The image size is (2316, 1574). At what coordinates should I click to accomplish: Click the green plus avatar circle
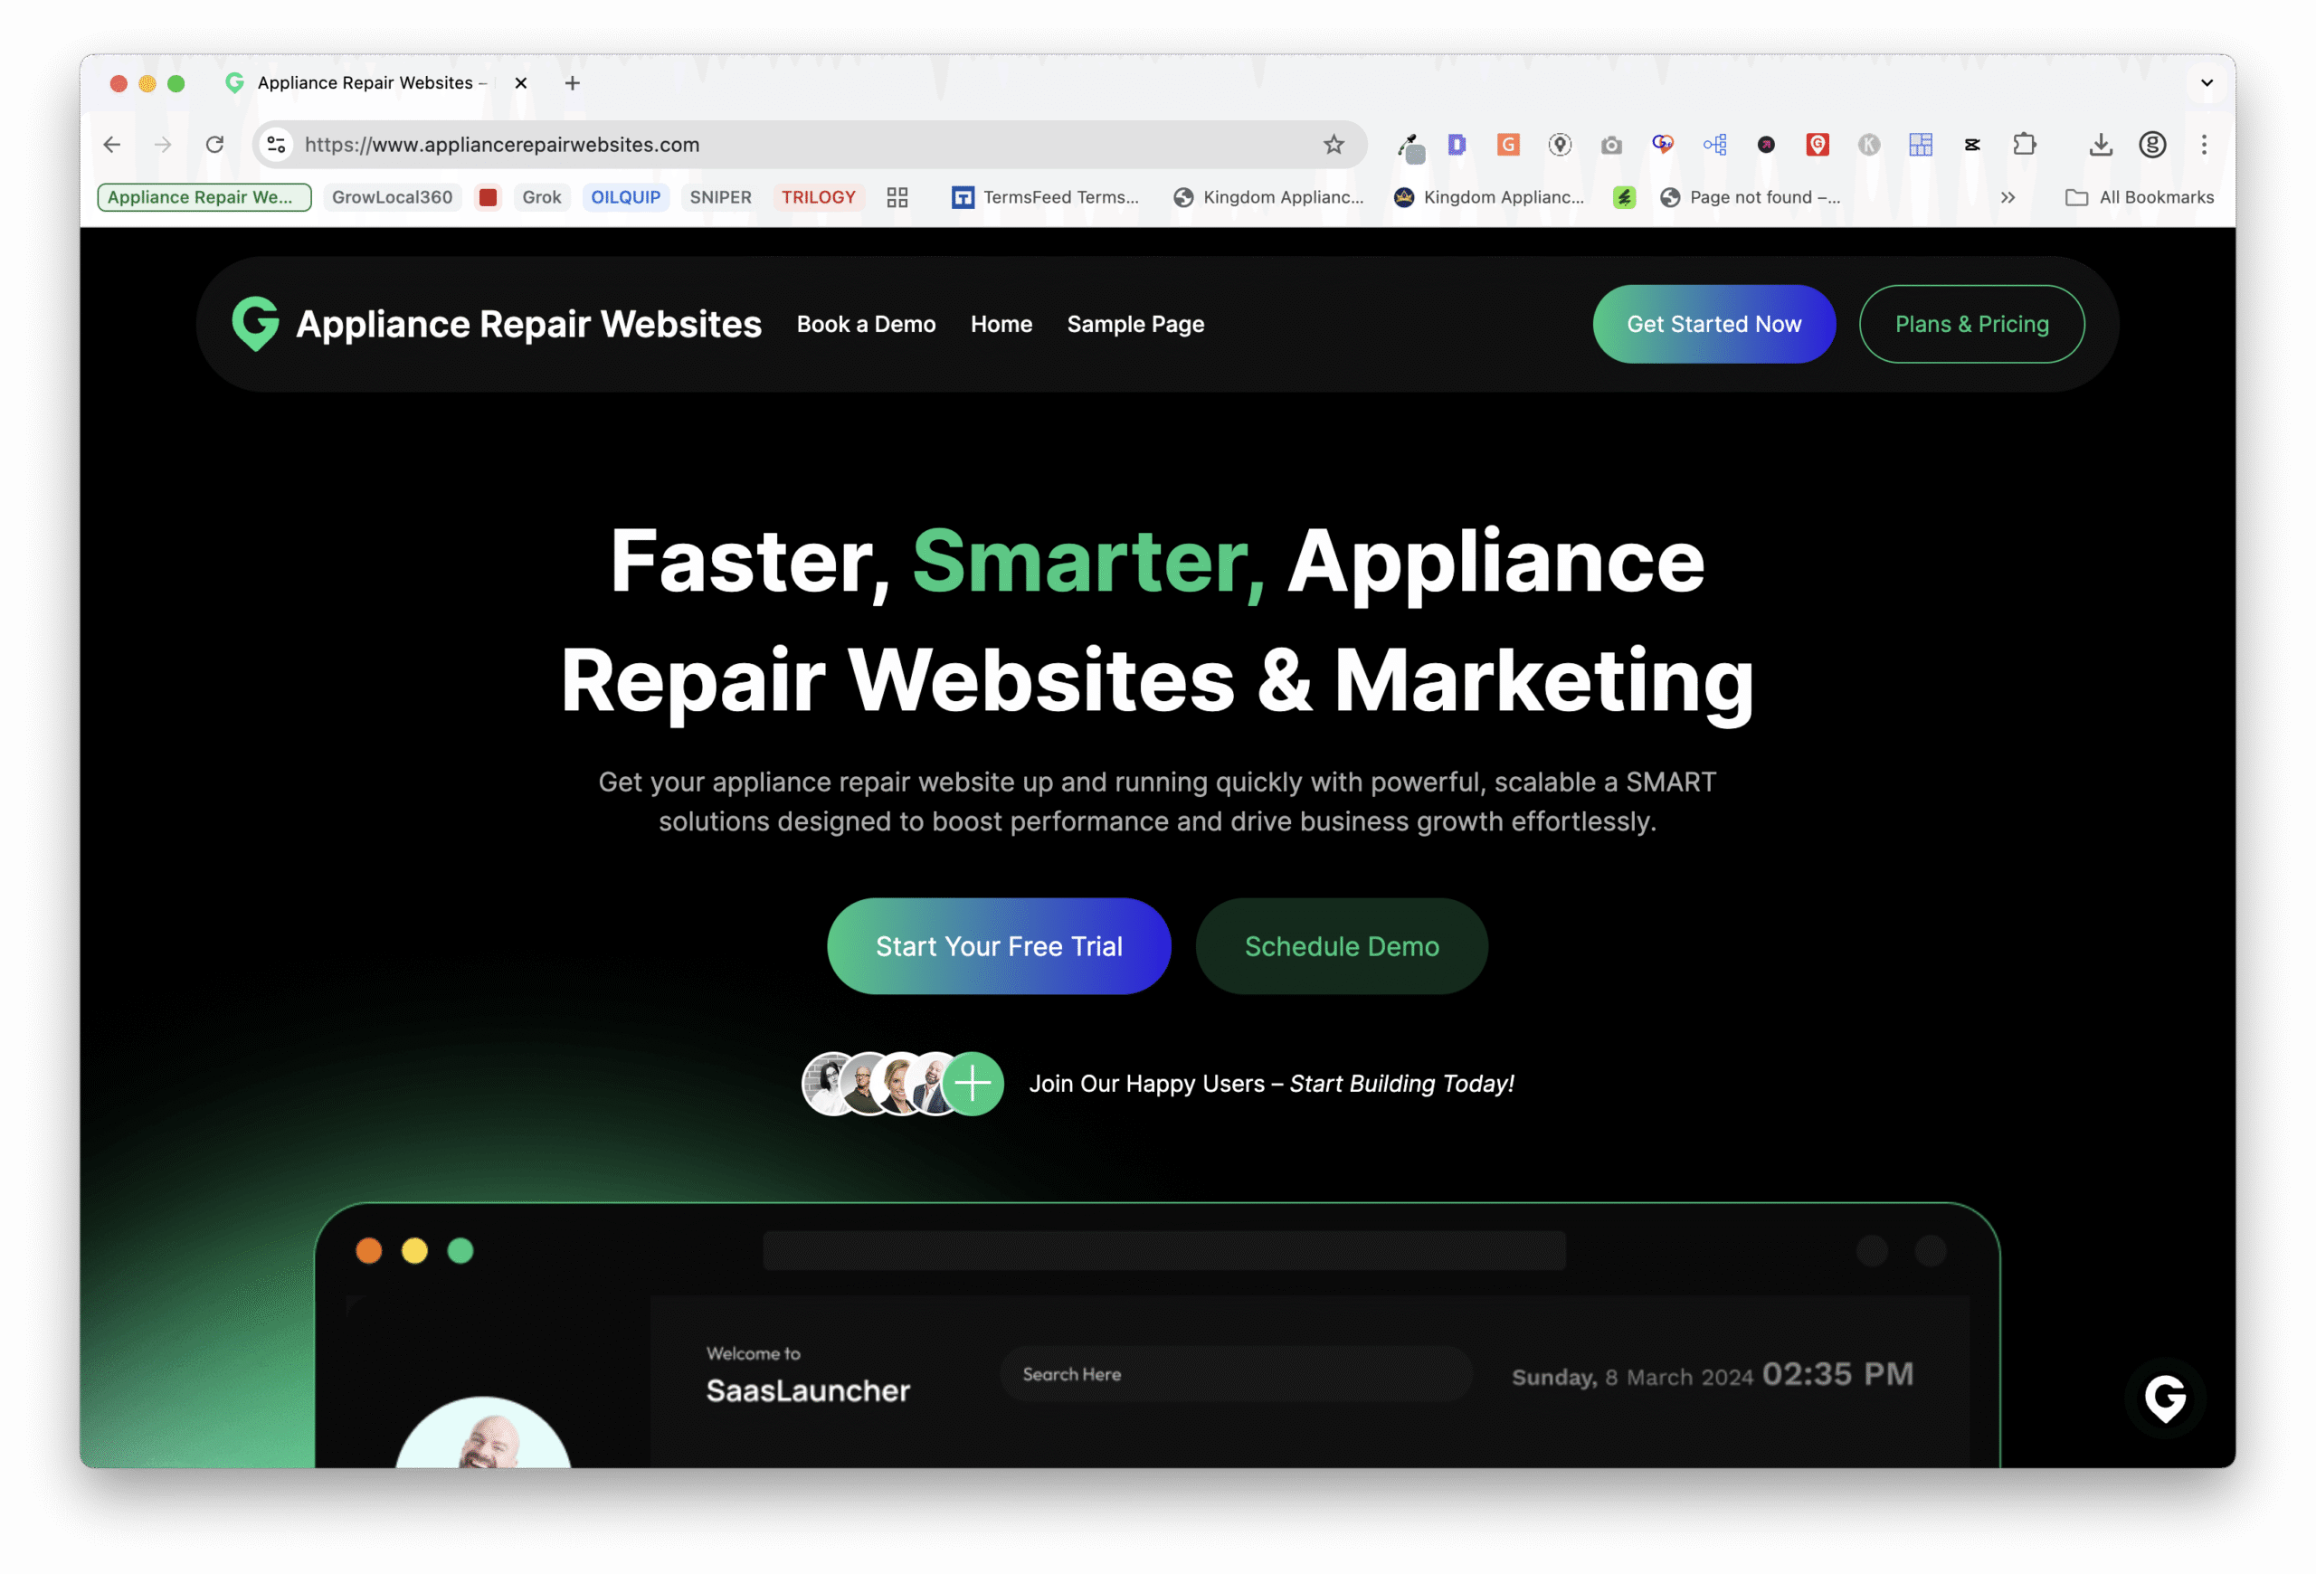[x=973, y=1083]
